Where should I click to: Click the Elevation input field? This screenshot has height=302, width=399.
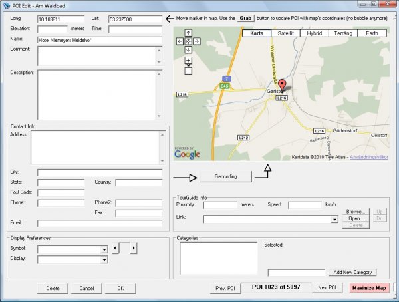(53, 29)
